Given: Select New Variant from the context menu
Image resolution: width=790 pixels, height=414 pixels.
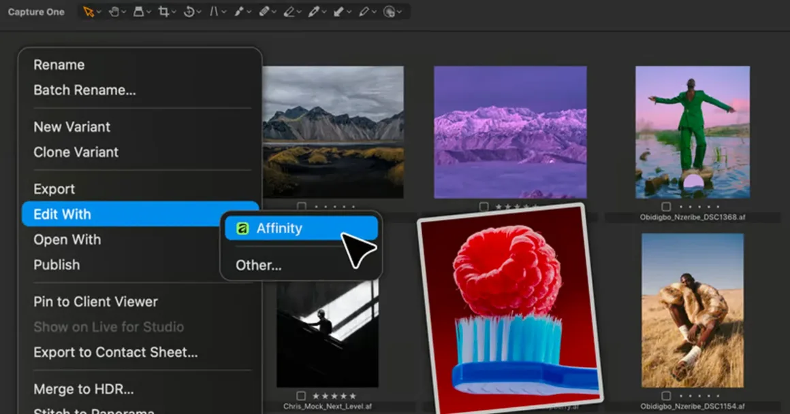Looking at the screenshot, I should coord(72,126).
